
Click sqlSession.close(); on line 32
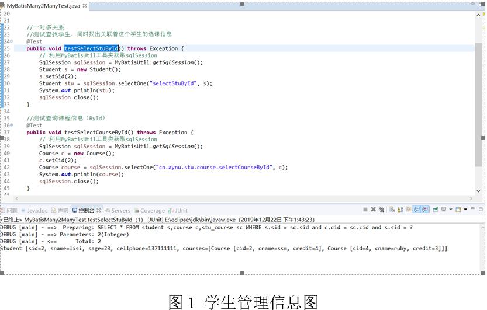coord(69,97)
